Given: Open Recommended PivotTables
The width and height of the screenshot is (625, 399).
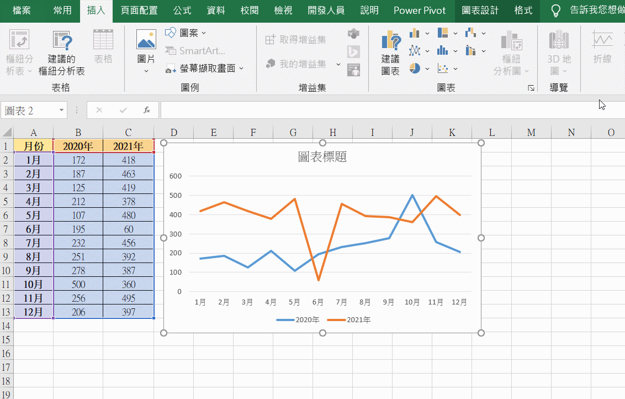Looking at the screenshot, I should 62,53.
